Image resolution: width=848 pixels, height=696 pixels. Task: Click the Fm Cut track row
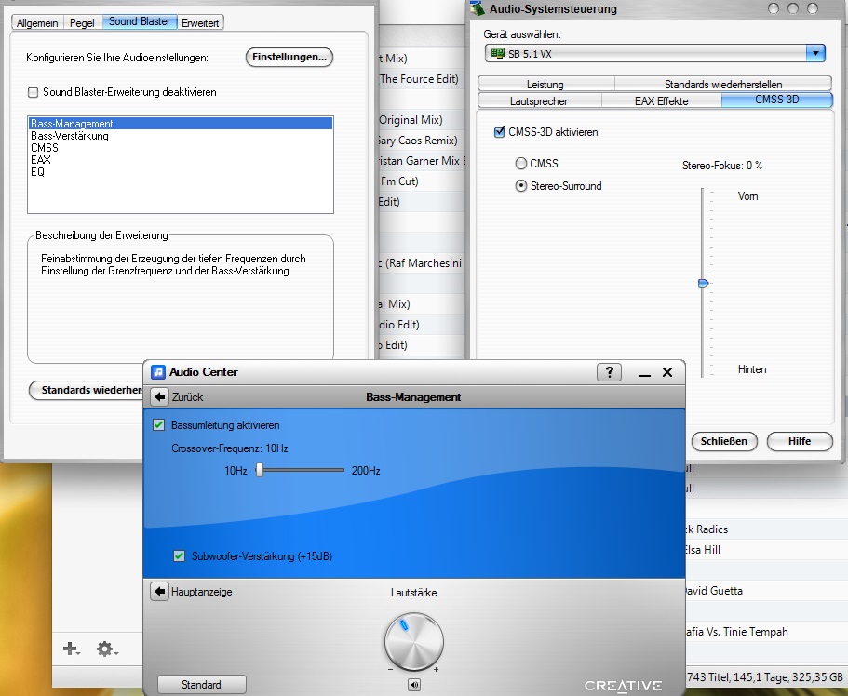tap(422, 181)
